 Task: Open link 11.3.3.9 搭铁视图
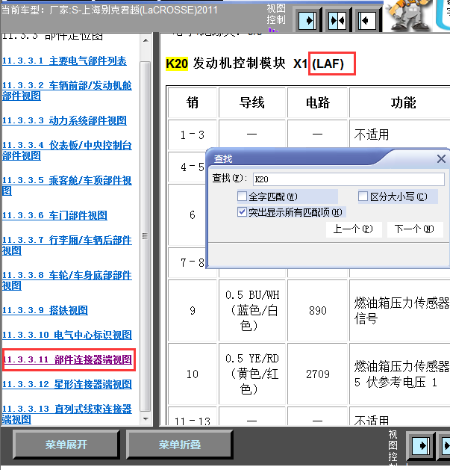[45, 310]
